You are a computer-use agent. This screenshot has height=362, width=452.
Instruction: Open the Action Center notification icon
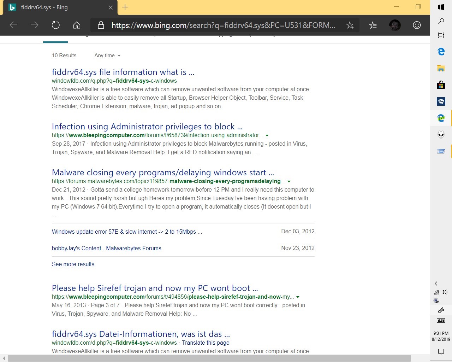pos(441,351)
